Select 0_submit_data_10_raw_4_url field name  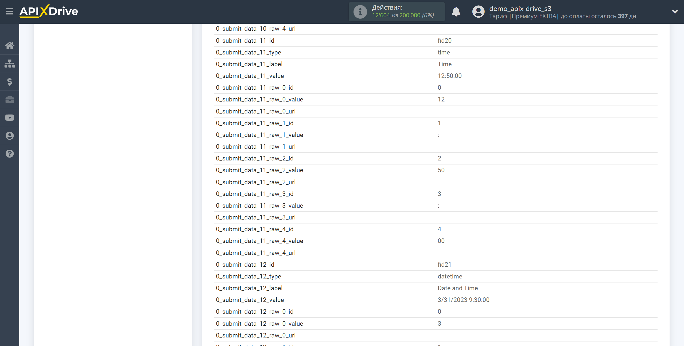(256, 29)
